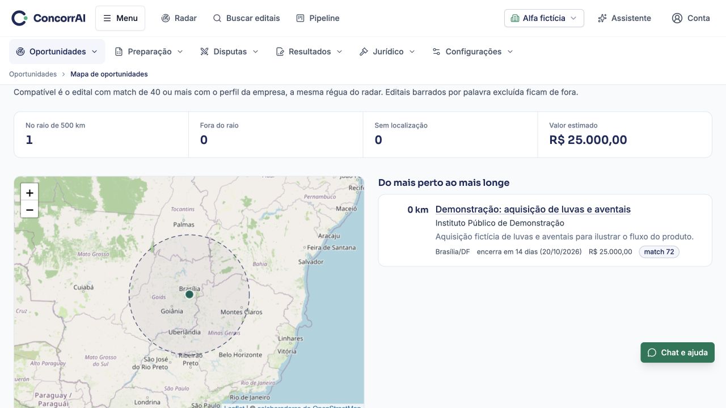The image size is (726, 408).
Task: Click the Alfa fictícia building icon
Action: click(515, 18)
